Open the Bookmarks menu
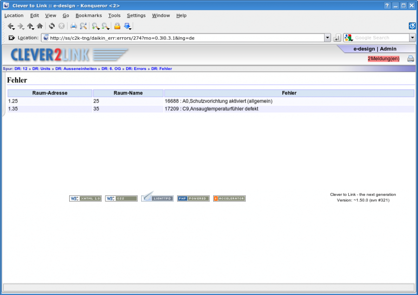Screen dimensions: 418x295 tap(89, 15)
